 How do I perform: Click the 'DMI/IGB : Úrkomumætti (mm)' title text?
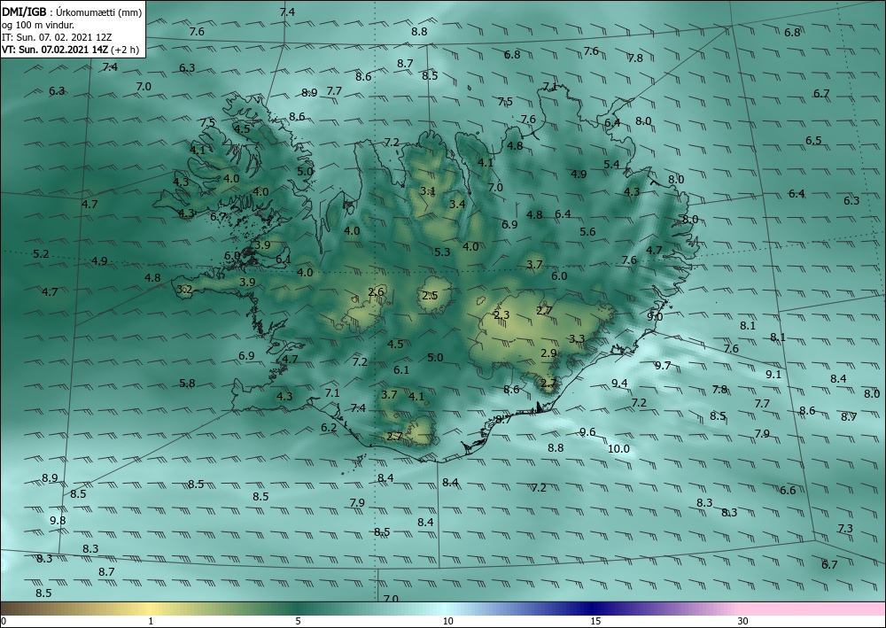[72, 12]
